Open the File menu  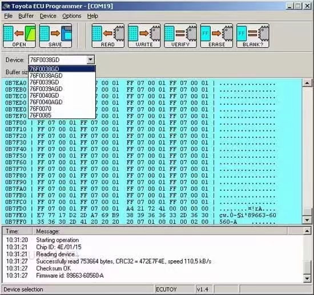[x=9, y=16]
